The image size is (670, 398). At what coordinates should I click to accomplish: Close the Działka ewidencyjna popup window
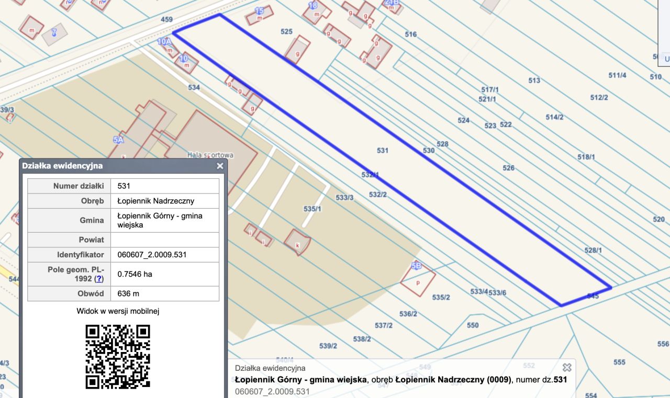[220, 166]
